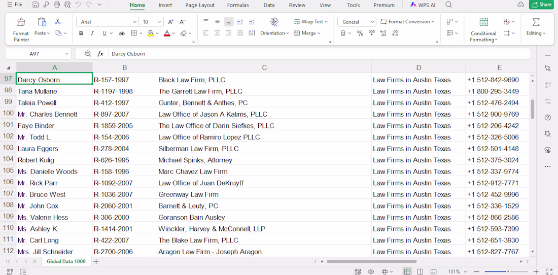Image resolution: width=558 pixels, height=275 pixels.
Task: Click the Decrease Indent icon
Action: (x=240, y=22)
